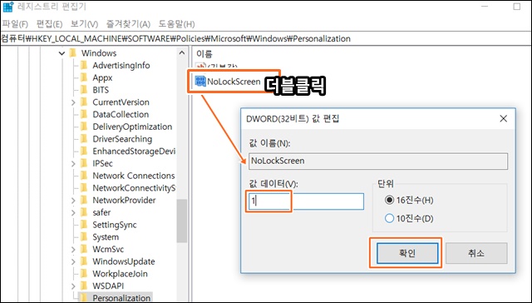Click the Windows folder icon
Image resolution: width=532 pixels, height=303 pixels.
(x=72, y=53)
